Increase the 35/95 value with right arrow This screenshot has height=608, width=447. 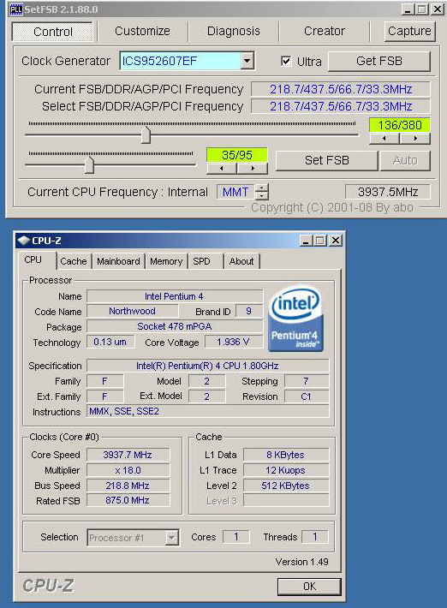pos(253,168)
